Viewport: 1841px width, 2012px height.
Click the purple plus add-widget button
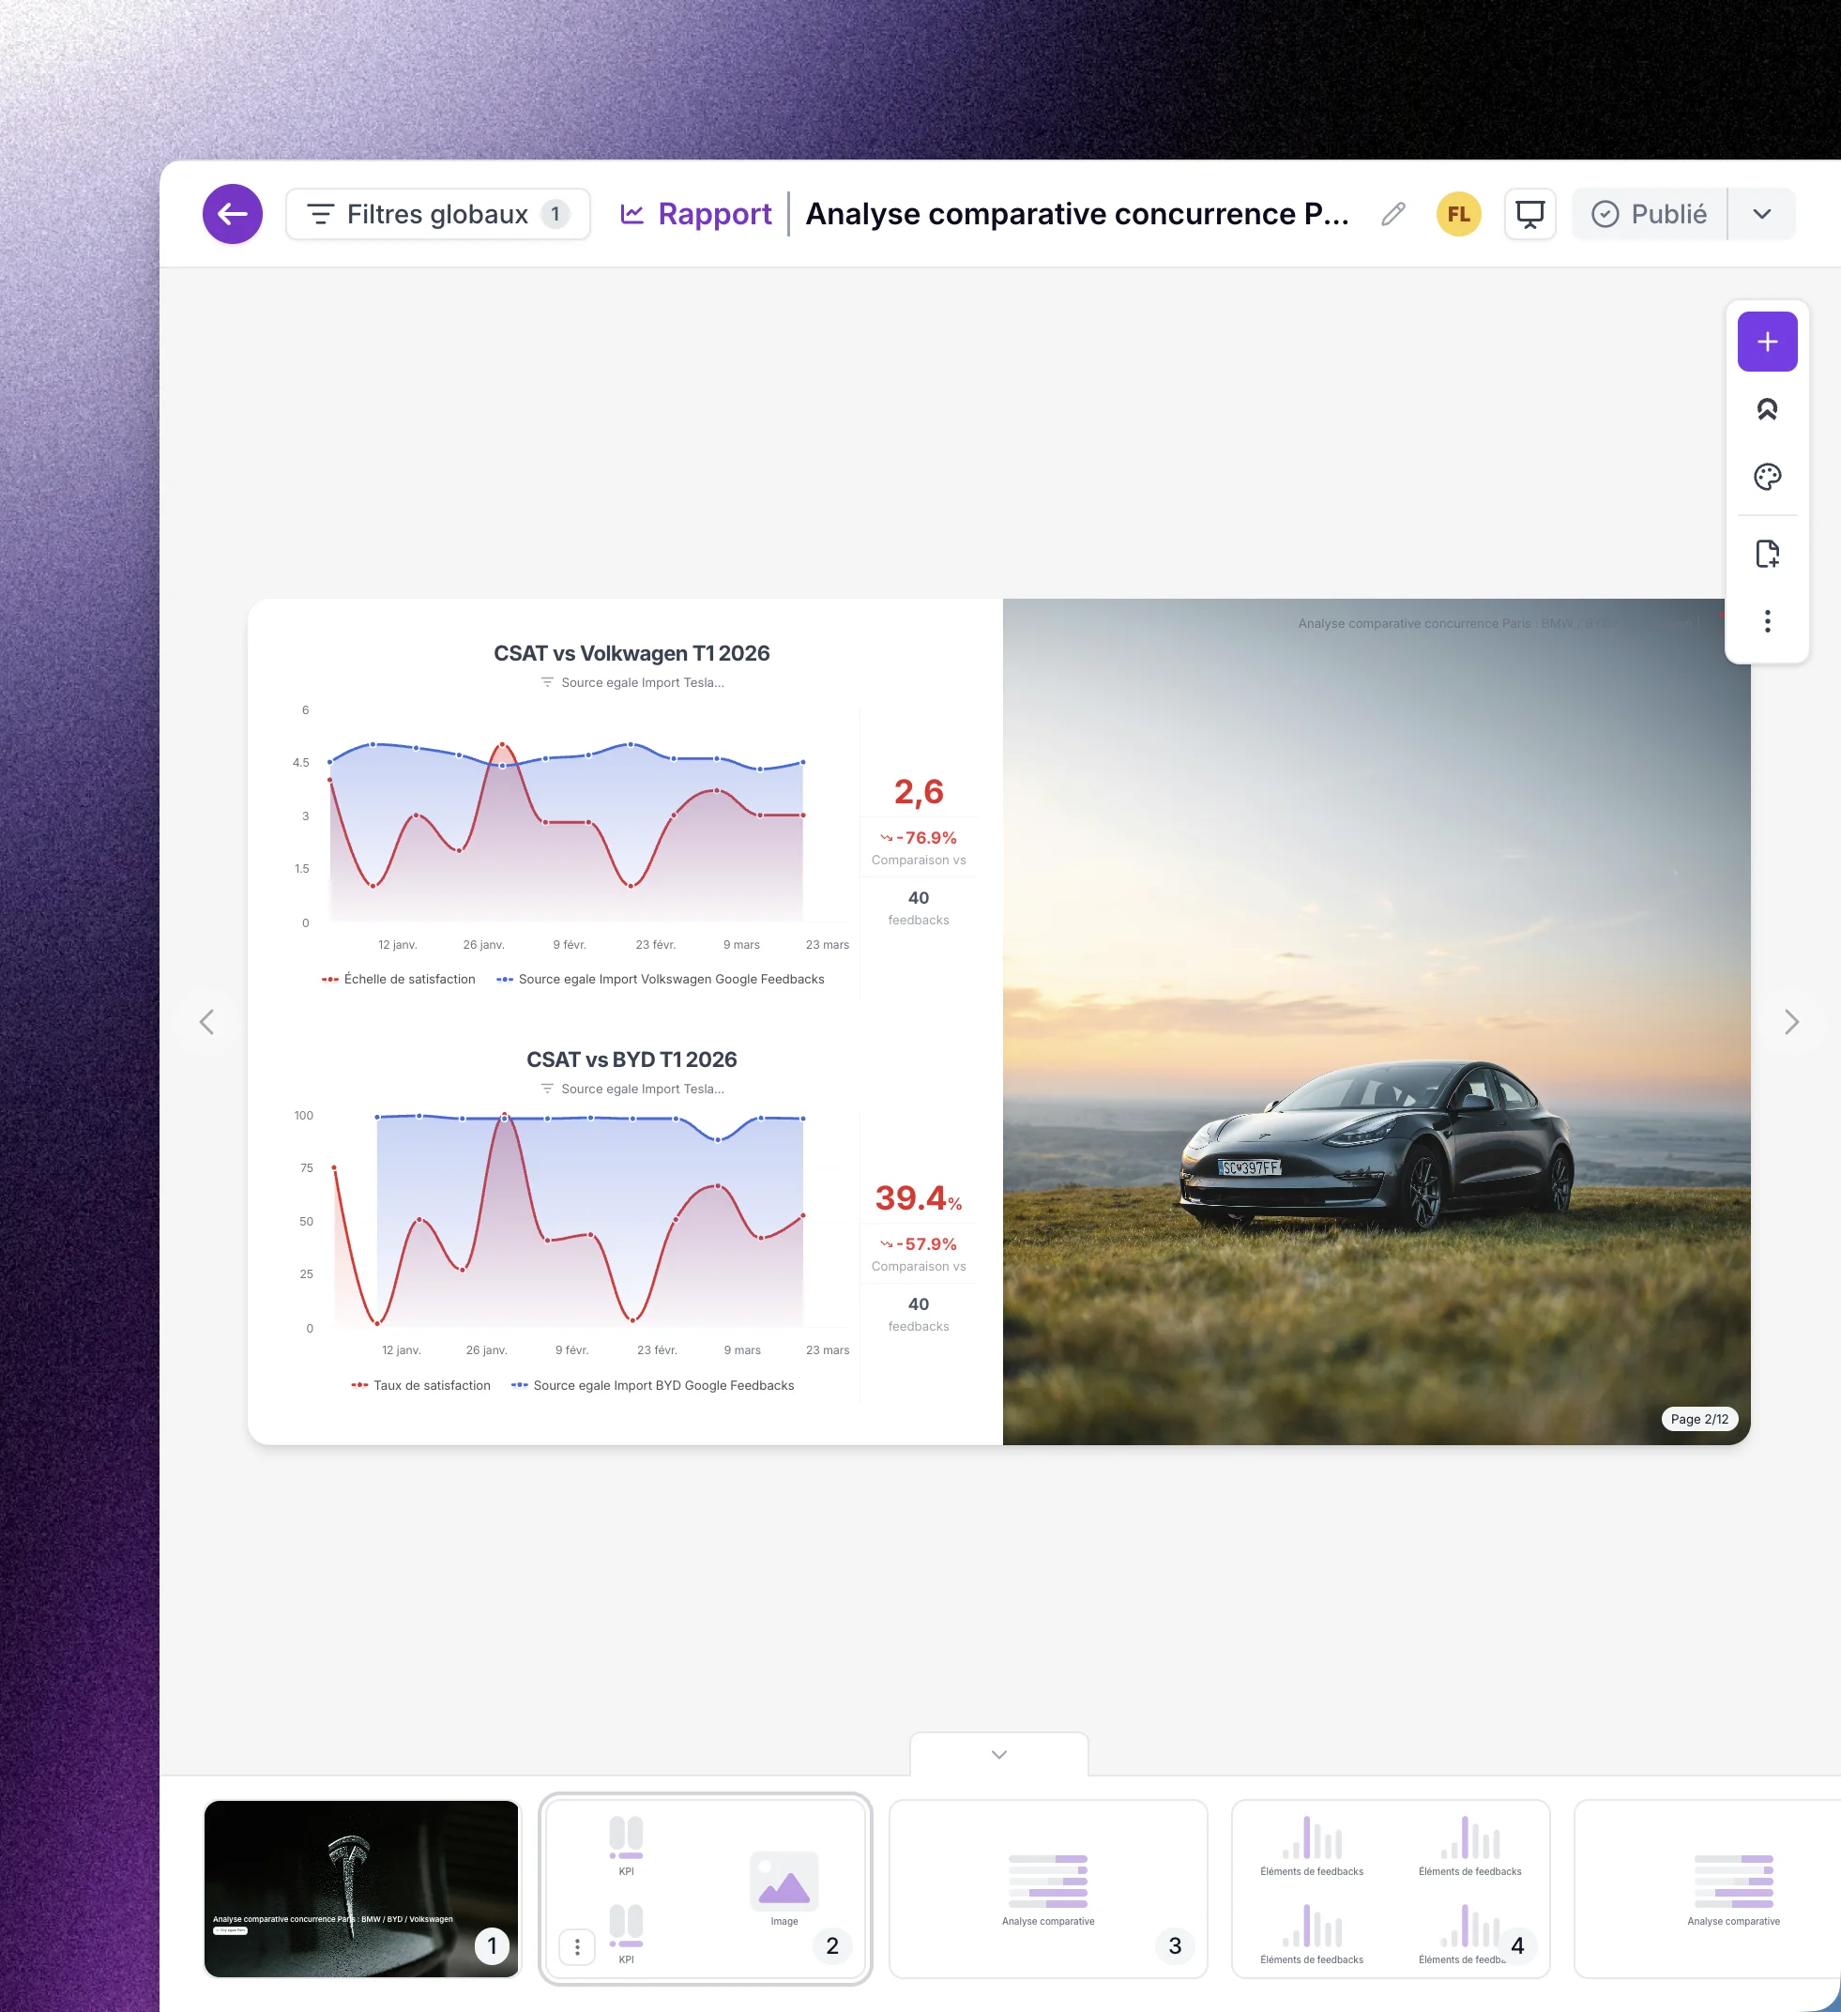tap(1766, 342)
